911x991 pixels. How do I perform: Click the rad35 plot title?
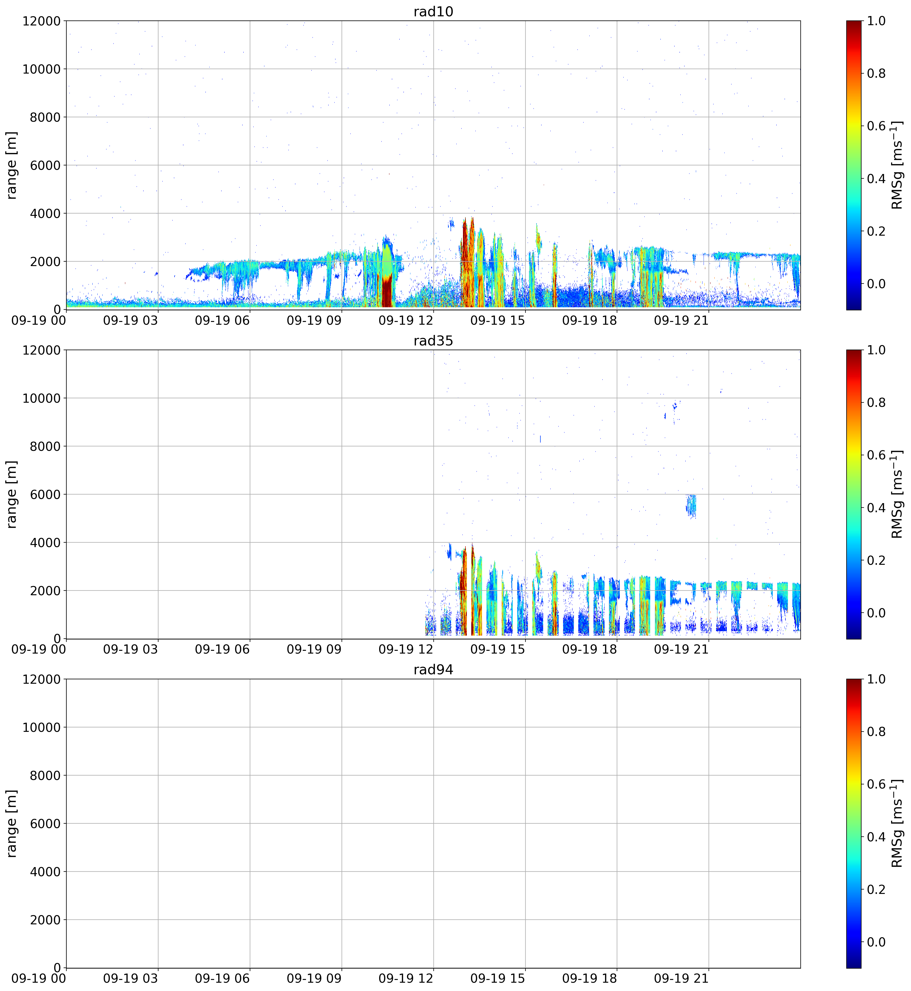tap(433, 341)
